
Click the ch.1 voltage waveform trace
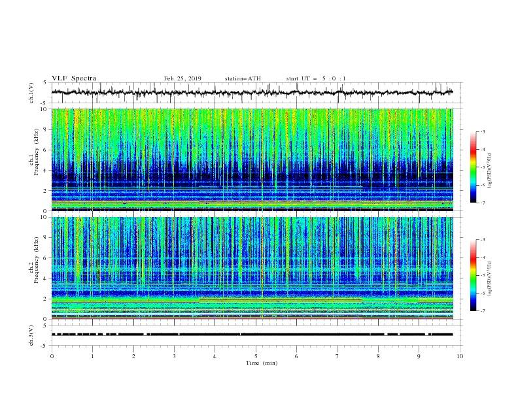[252, 93]
